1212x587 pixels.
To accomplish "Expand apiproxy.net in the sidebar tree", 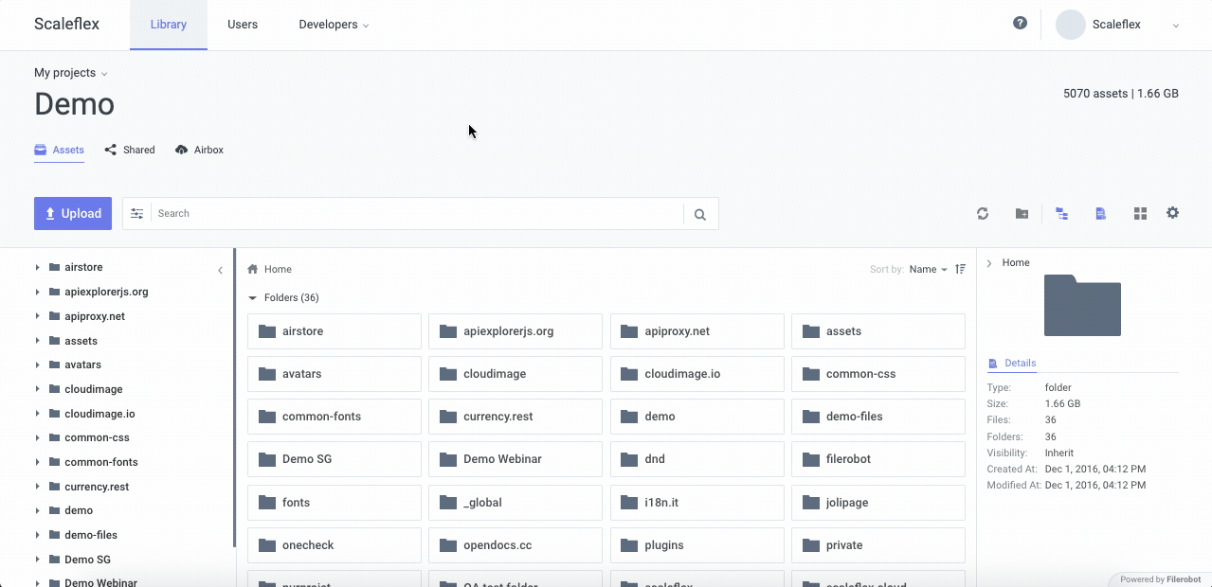I will 37,316.
